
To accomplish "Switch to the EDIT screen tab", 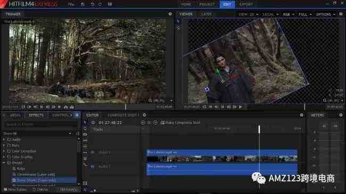I will point(227,4).
